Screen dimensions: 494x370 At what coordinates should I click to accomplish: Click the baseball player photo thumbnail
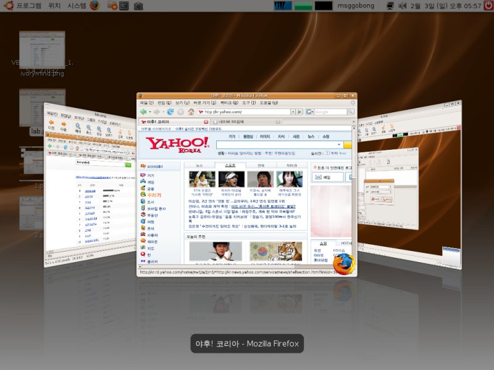[x=202, y=179]
